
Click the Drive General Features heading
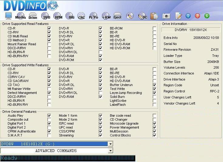click(x=19, y=112)
